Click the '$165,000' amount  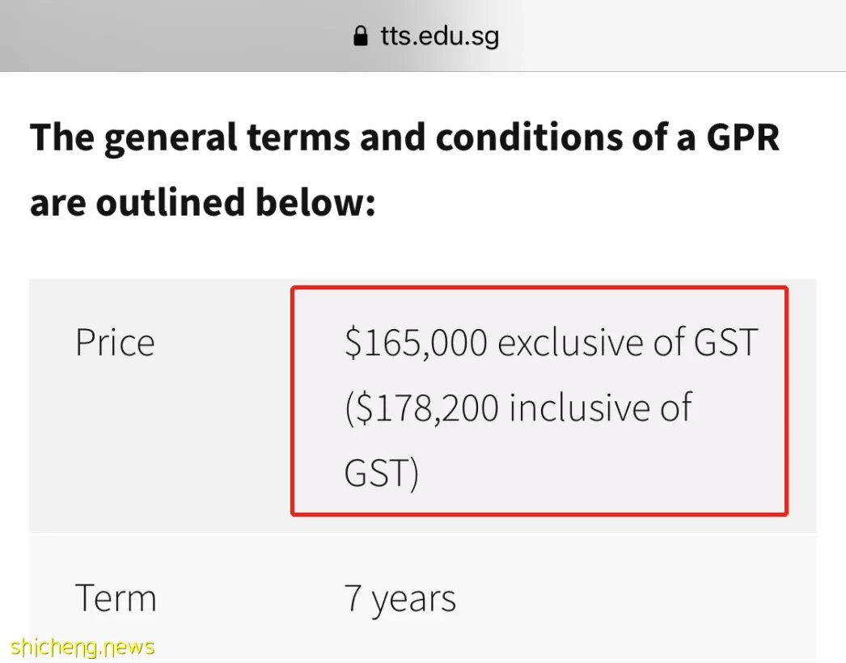(416, 343)
